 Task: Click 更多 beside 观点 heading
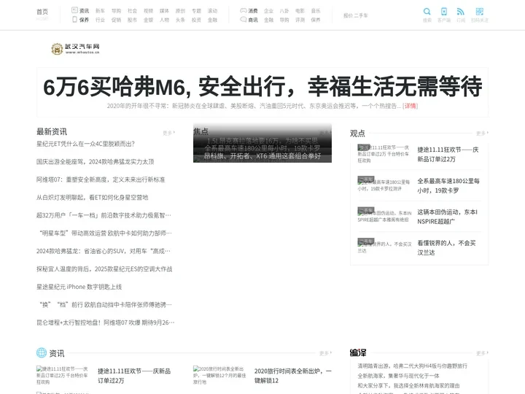pyautogui.click(x=482, y=134)
